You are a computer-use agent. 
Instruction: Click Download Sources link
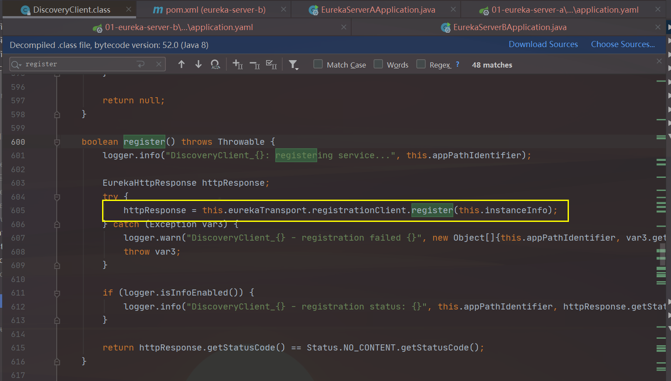coord(543,44)
